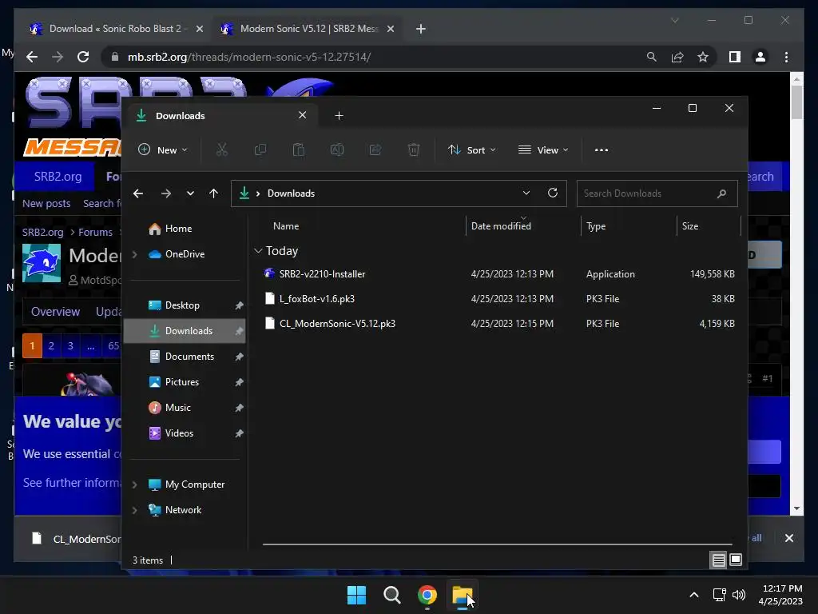The height and width of the screenshot is (614, 818).
Task: Close the Modern Sonic Chrome tab
Action: pyautogui.click(x=390, y=29)
